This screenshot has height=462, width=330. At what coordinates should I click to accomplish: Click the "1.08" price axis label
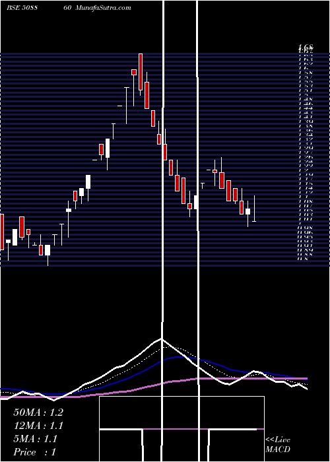coord(306,201)
